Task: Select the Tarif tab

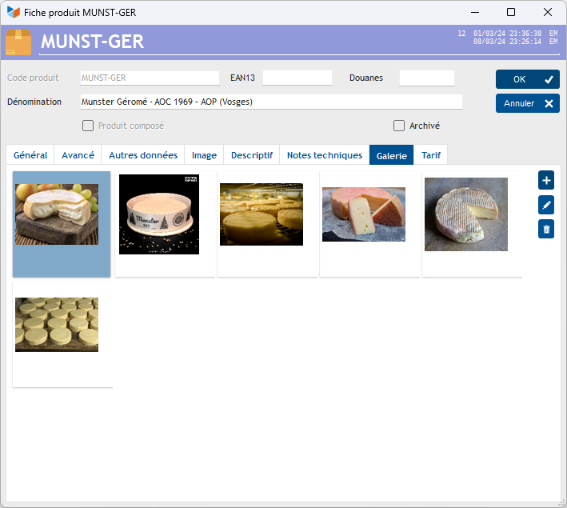Action: point(431,155)
